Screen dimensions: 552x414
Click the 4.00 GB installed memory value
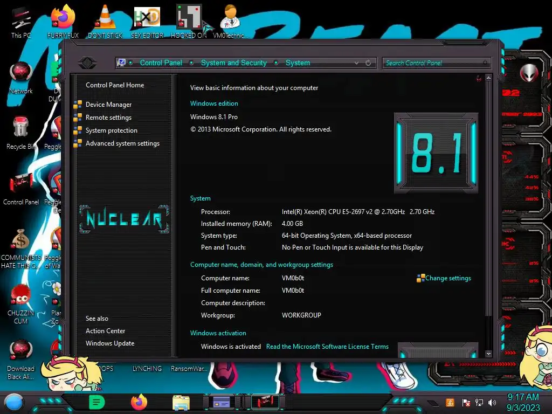click(x=292, y=224)
